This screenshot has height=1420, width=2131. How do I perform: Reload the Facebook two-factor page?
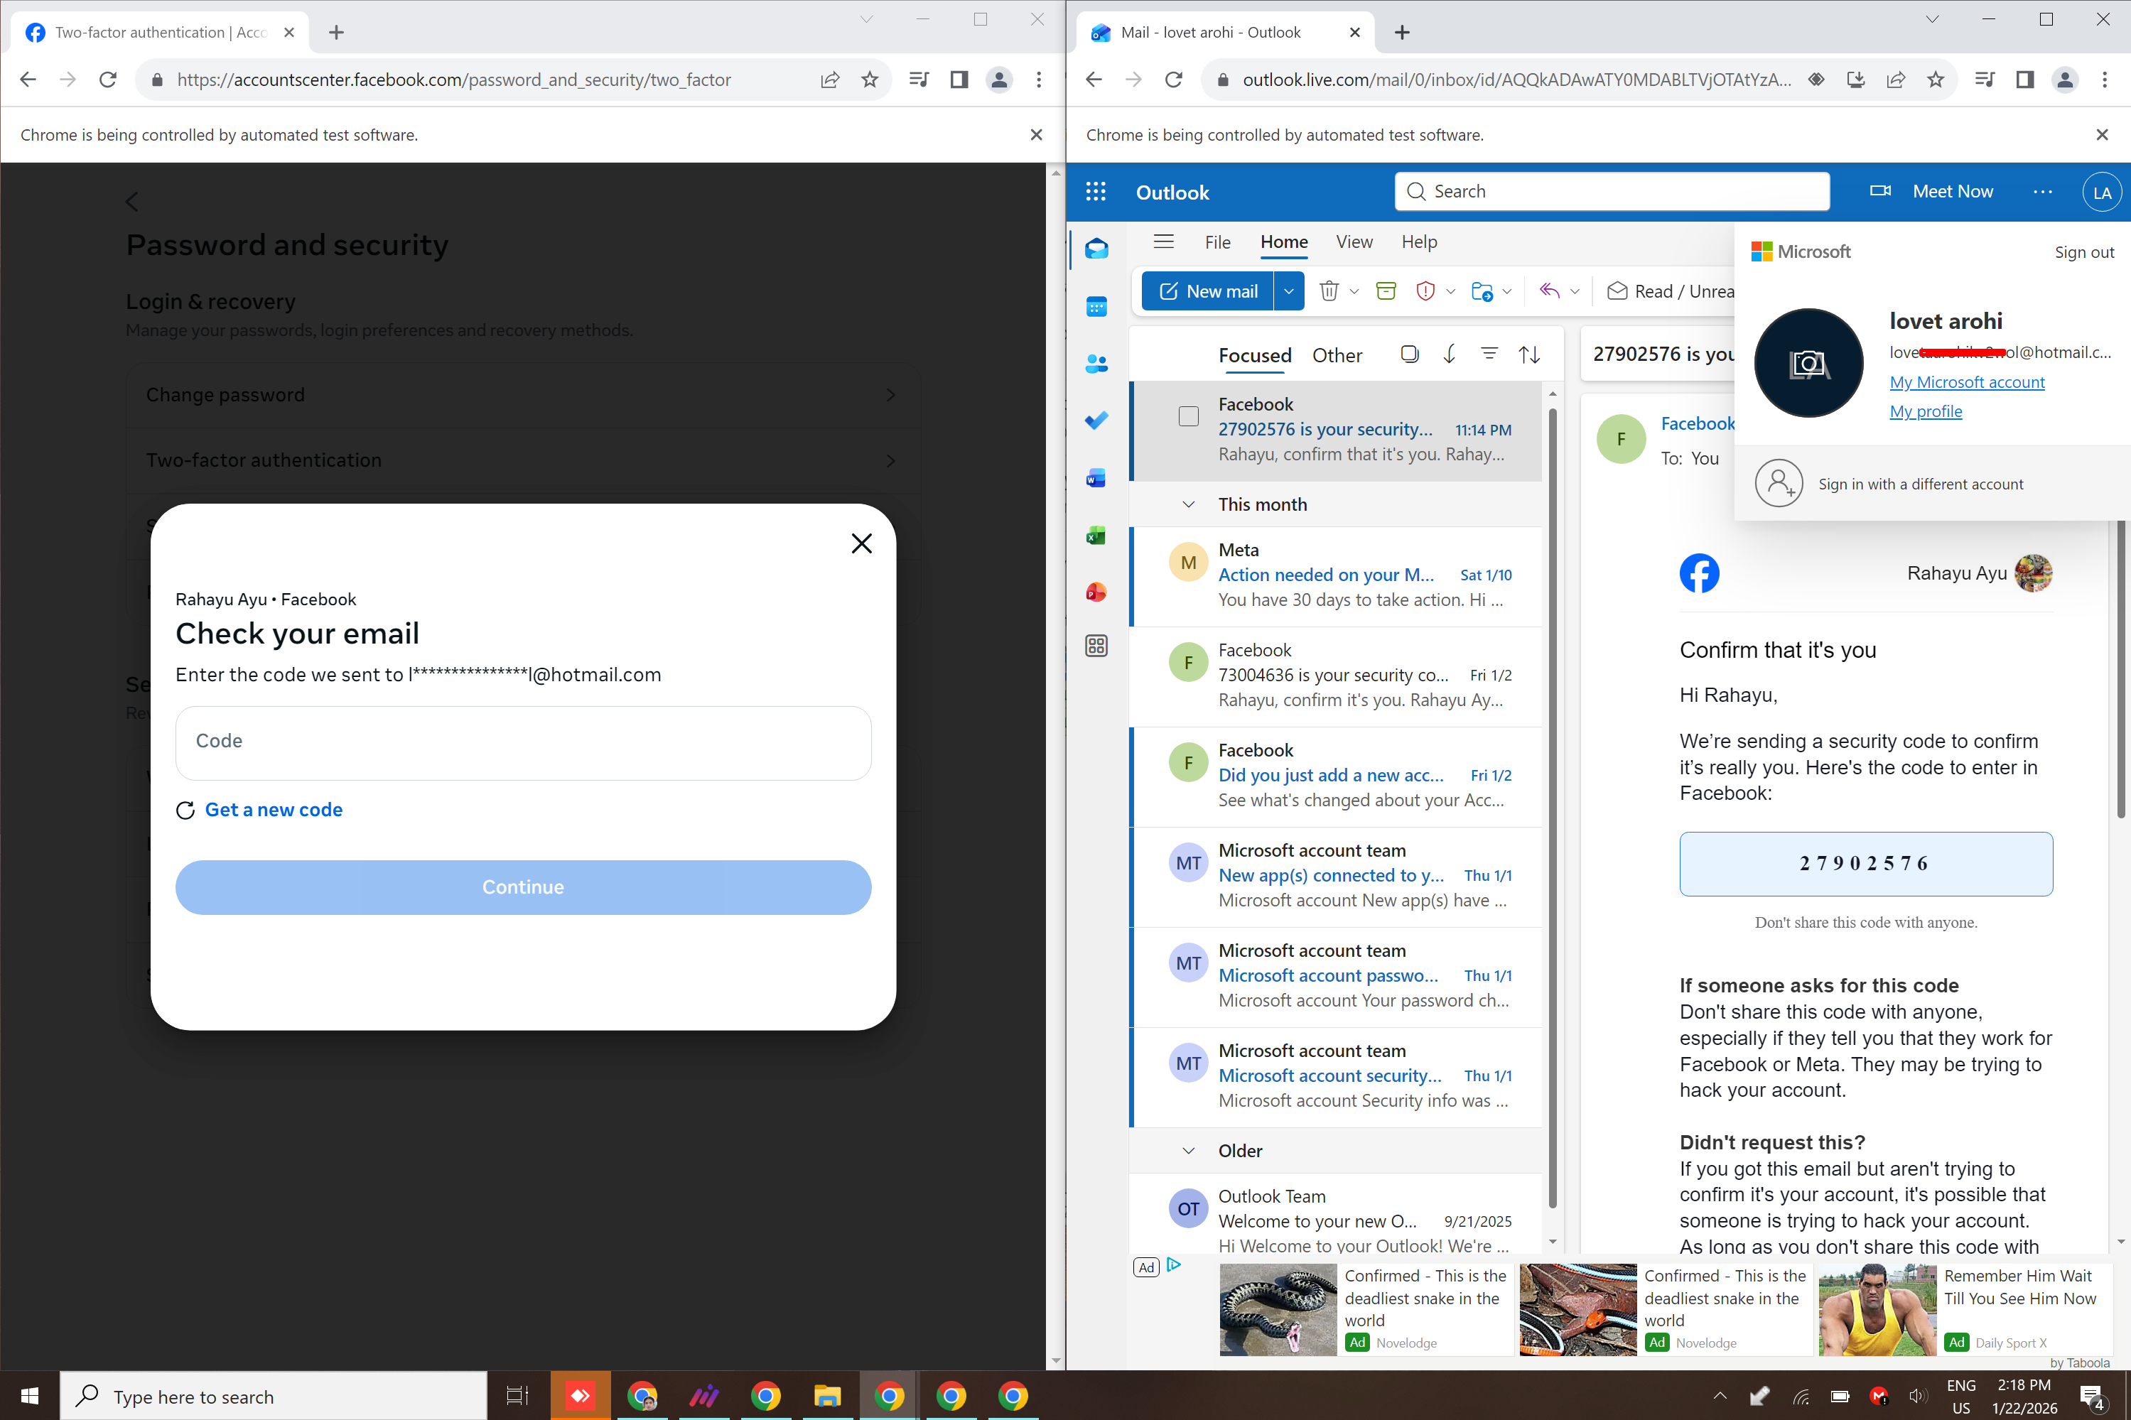point(108,80)
